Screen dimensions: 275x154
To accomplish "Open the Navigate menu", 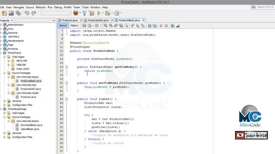I will pos(18,7).
